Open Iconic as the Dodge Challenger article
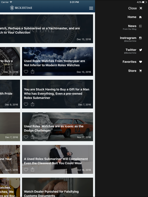 [x=58, y=127]
